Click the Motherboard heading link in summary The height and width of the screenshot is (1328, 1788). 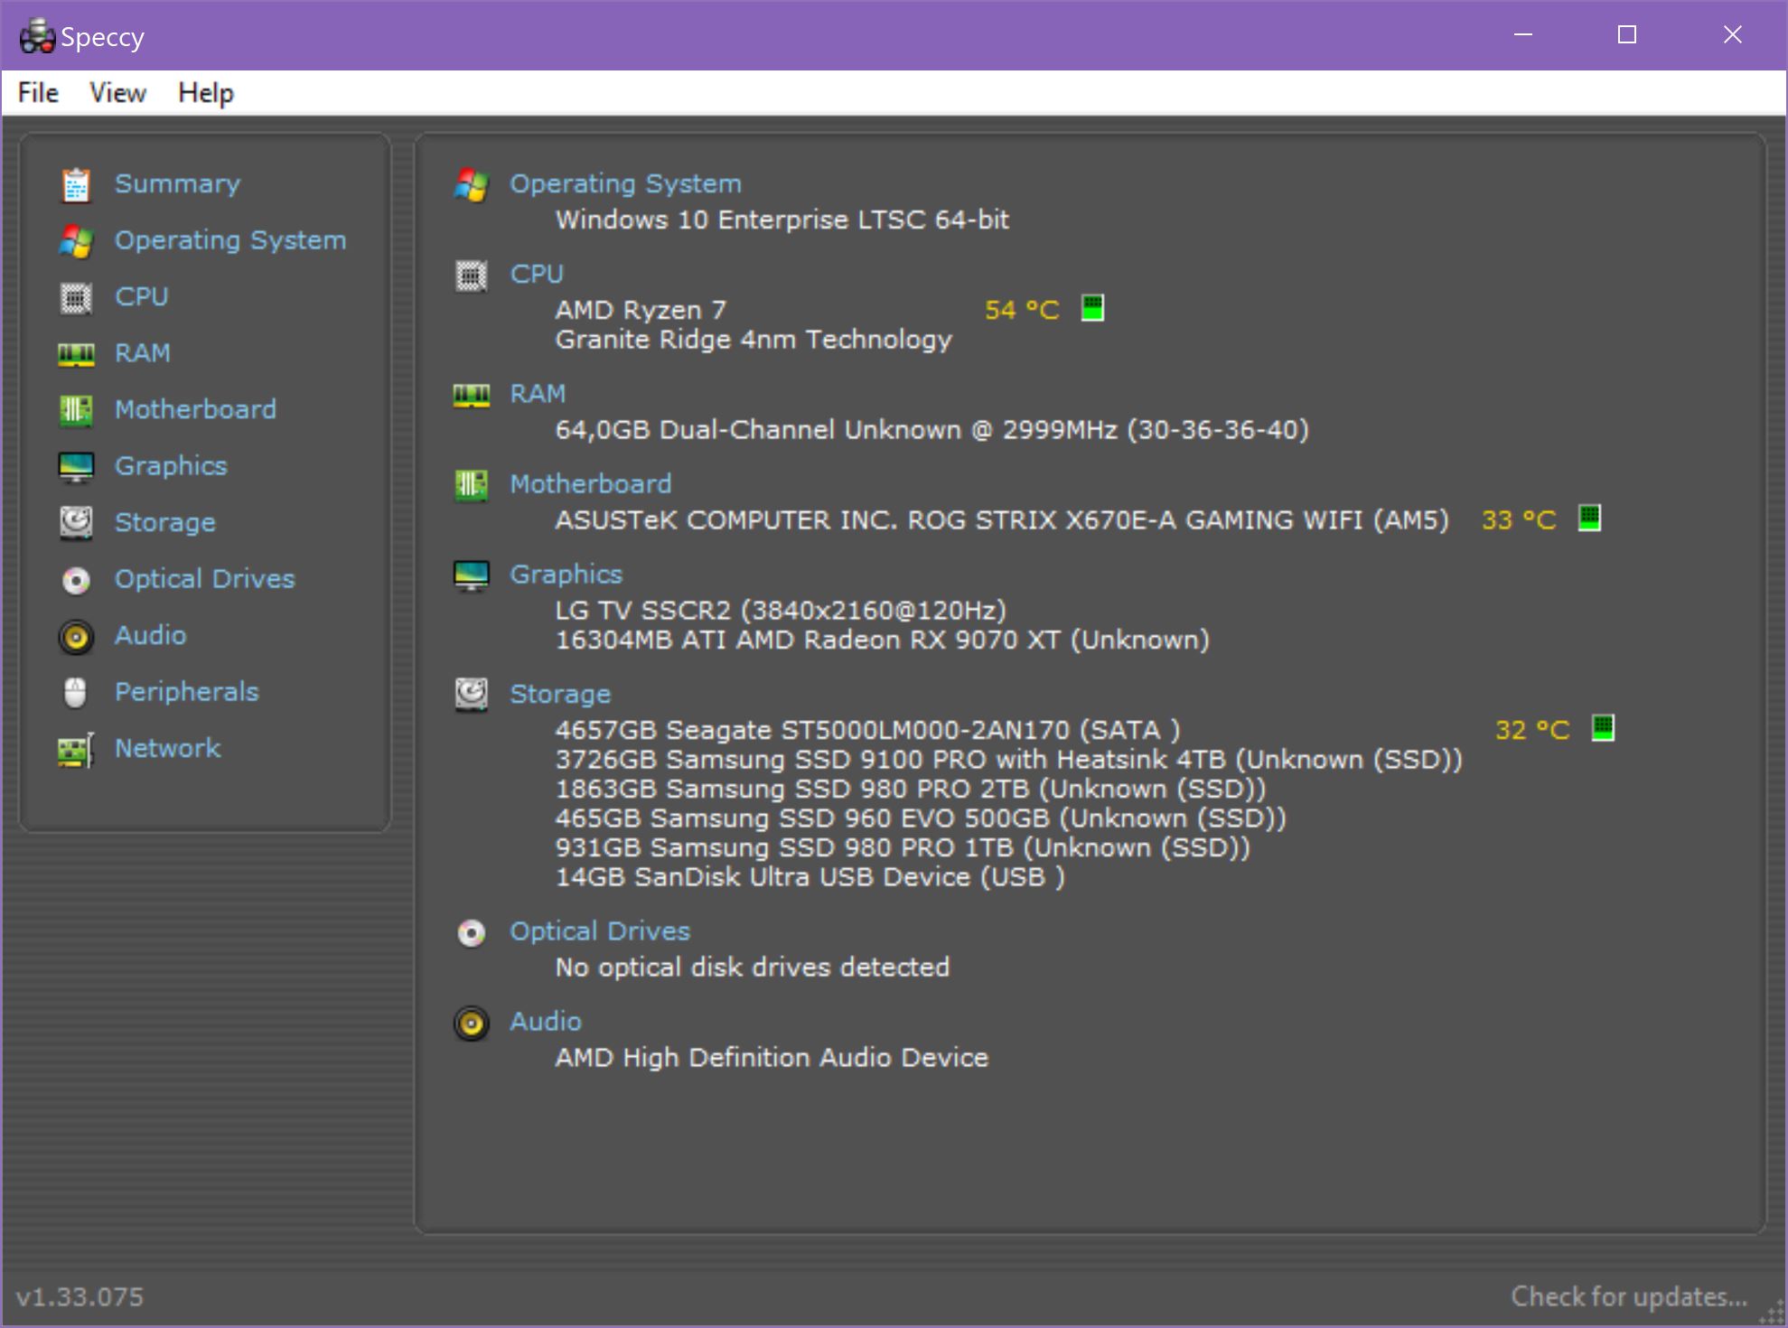point(591,484)
